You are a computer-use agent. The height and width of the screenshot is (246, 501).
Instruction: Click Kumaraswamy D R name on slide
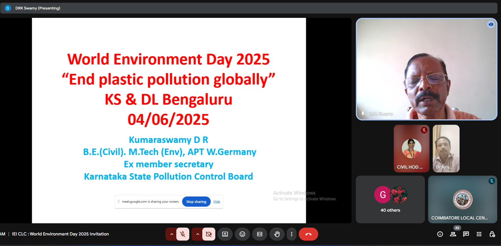[x=168, y=140]
